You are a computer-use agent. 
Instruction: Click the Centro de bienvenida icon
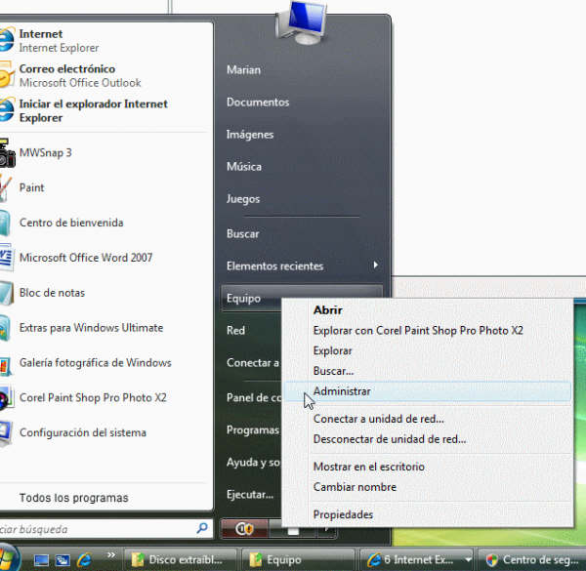5,223
